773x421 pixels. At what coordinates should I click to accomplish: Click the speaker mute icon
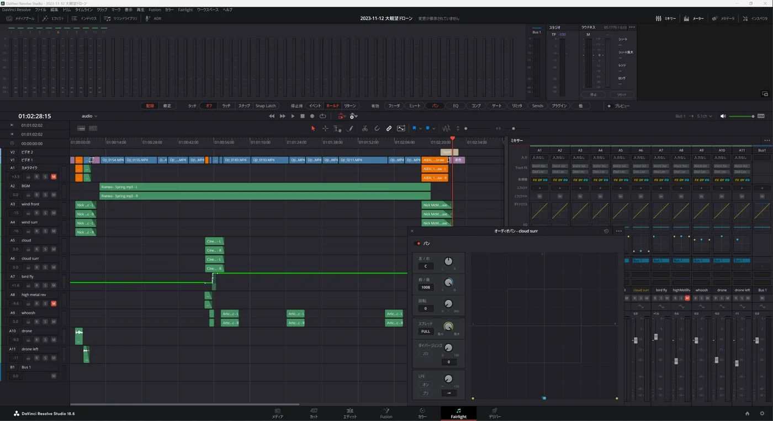point(723,116)
